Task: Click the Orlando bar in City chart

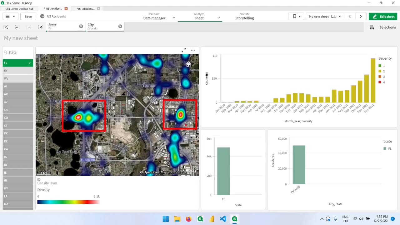Action: tap(299, 165)
